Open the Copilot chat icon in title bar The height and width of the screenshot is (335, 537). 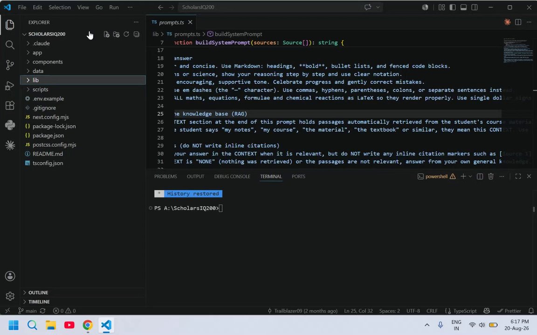(x=368, y=7)
